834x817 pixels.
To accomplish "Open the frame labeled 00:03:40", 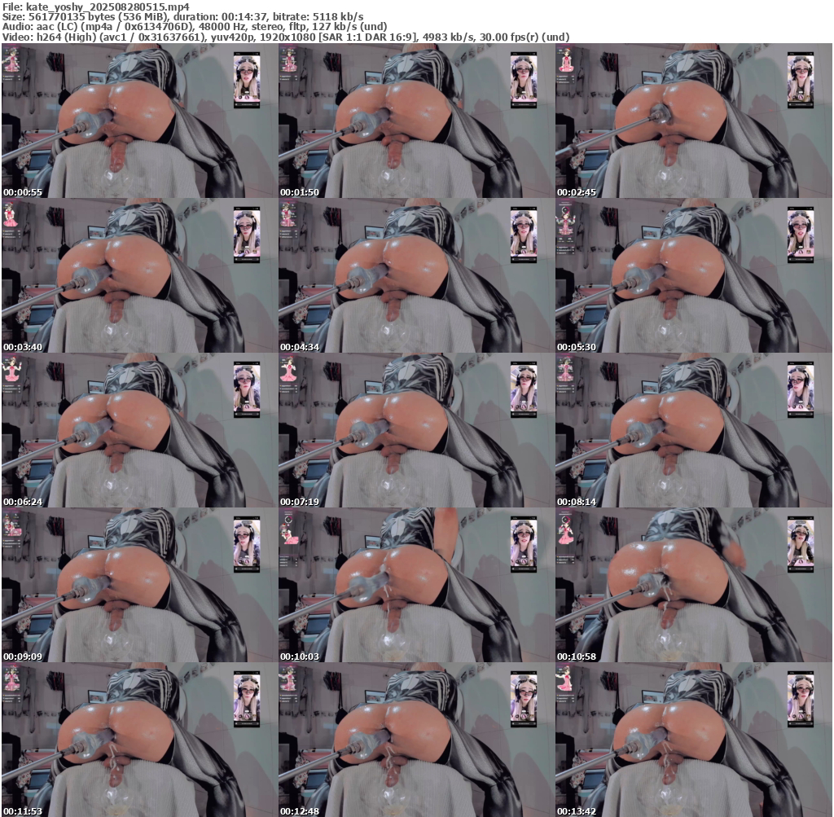I will pyautogui.click(x=139, y=276).
